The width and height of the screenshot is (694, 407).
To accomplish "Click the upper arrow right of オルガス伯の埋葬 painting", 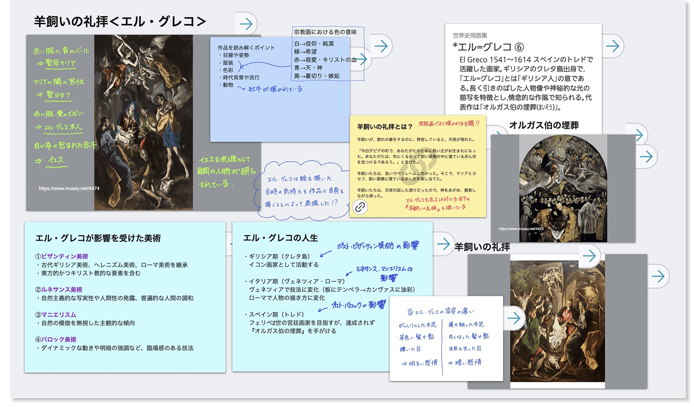I will pyautogui.click(x=638, y=134).
